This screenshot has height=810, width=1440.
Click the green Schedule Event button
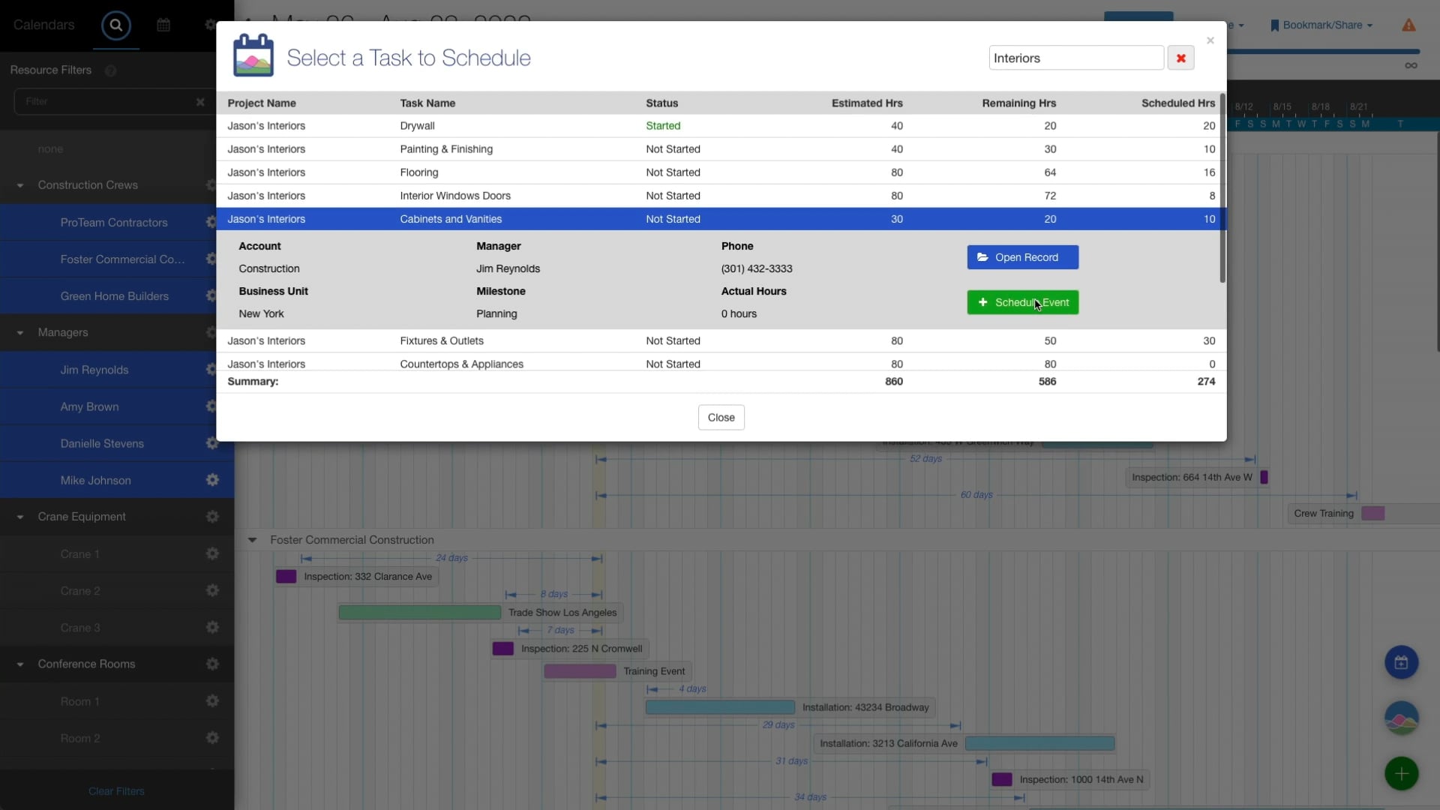click(x=1022, y=302)
